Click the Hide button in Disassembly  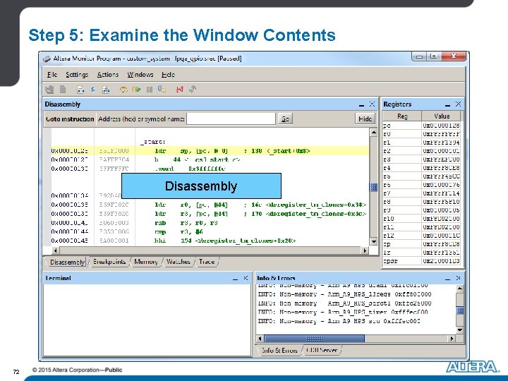tap(365, 119)
